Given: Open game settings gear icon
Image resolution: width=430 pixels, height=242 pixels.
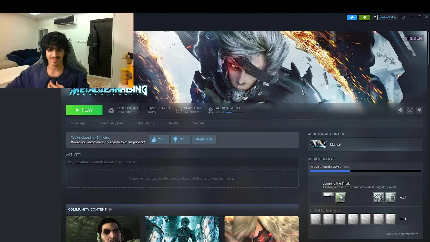Looking at the screenshot, I should (x=400, y=110).
